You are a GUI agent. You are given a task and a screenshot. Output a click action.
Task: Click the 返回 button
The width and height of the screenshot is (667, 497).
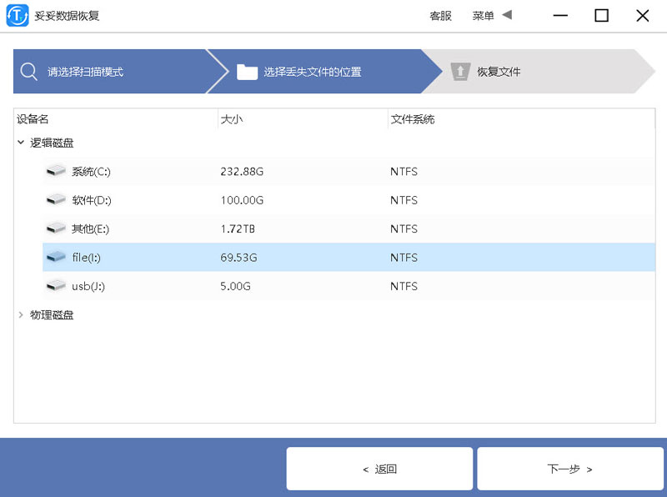pos(379,469)
